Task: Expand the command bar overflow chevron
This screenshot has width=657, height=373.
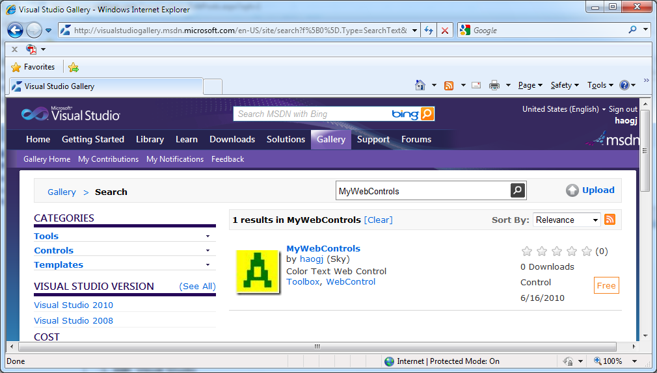Action: pyautogui.click(x=647, y=80)
